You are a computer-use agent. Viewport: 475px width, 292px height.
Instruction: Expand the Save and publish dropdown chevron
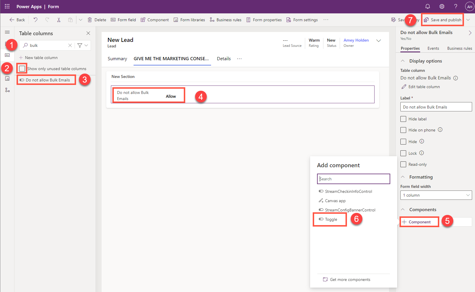pyautogui.click(x=468, y=19)
